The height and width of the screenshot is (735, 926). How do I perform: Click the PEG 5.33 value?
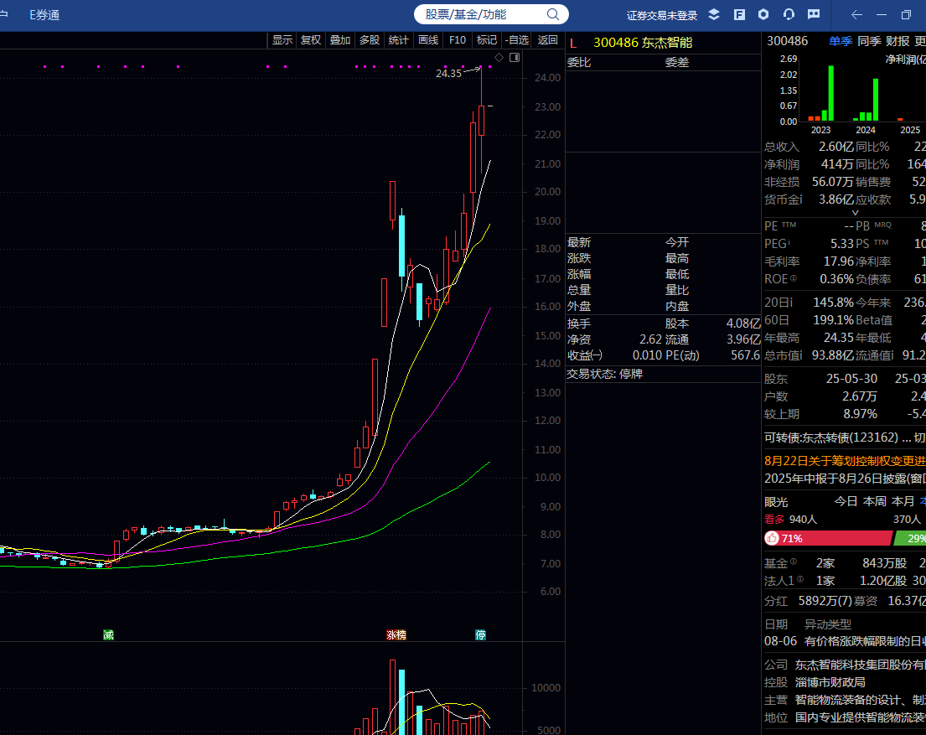pos(841,243)
